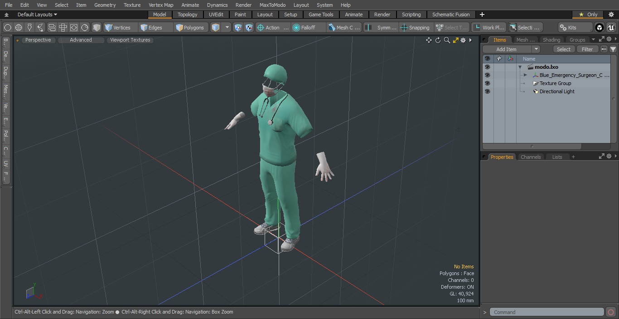This screenshot has height=319, width=619.
Task: Toggle visibility of Directional Light
Action: [x=487, y=91]
